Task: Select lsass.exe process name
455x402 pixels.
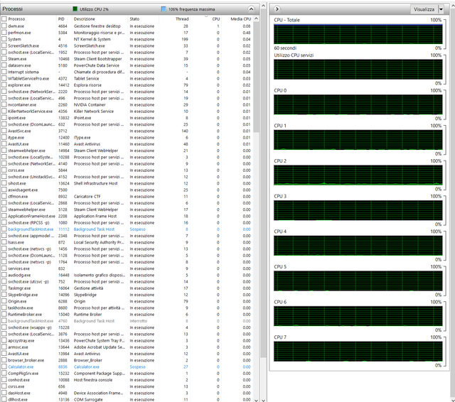Action: point(16,242)
